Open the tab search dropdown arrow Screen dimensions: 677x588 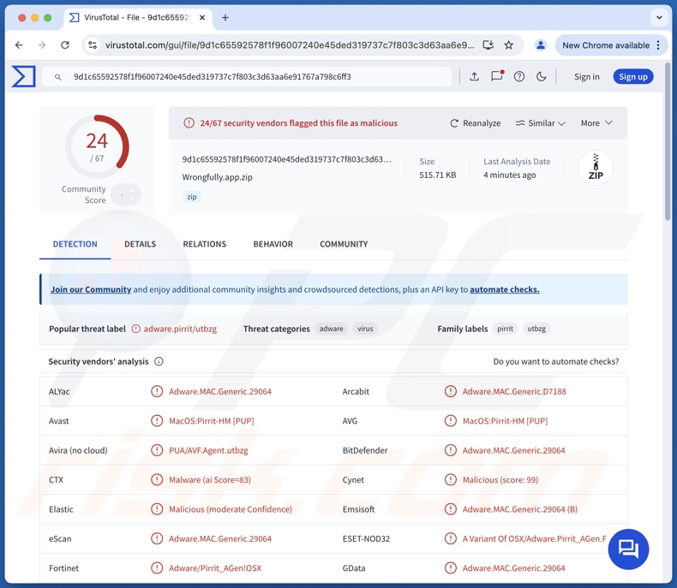click(x=659, y=18)
